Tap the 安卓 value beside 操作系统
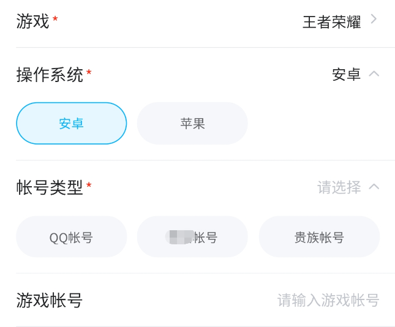This screenshot has height=327, width=395. click(x=346, y=75)
